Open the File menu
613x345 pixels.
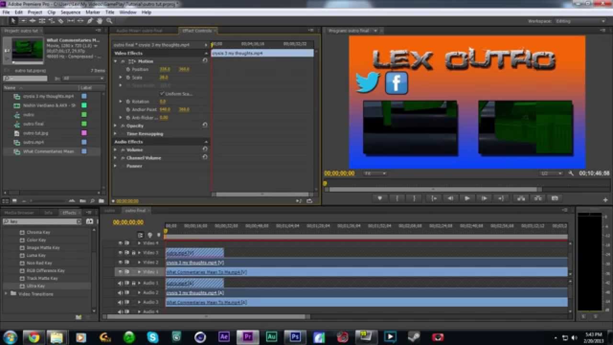point(6,12)
